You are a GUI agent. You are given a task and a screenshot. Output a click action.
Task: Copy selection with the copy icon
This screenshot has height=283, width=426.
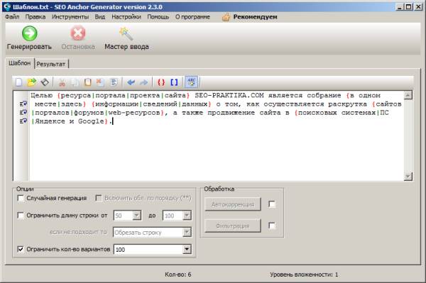point(75,82)
